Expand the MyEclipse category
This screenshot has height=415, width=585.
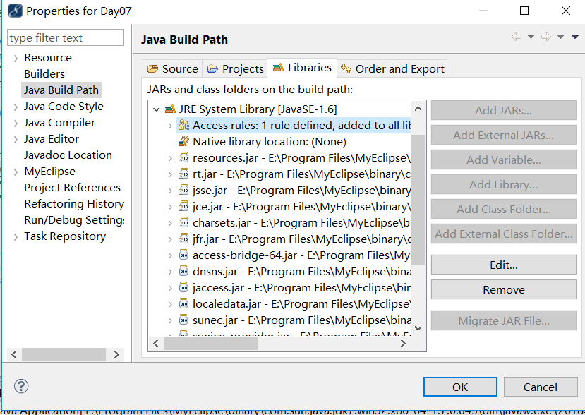(16, 172)
